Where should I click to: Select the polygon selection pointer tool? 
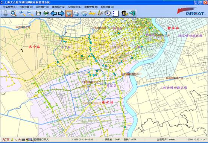76,13
